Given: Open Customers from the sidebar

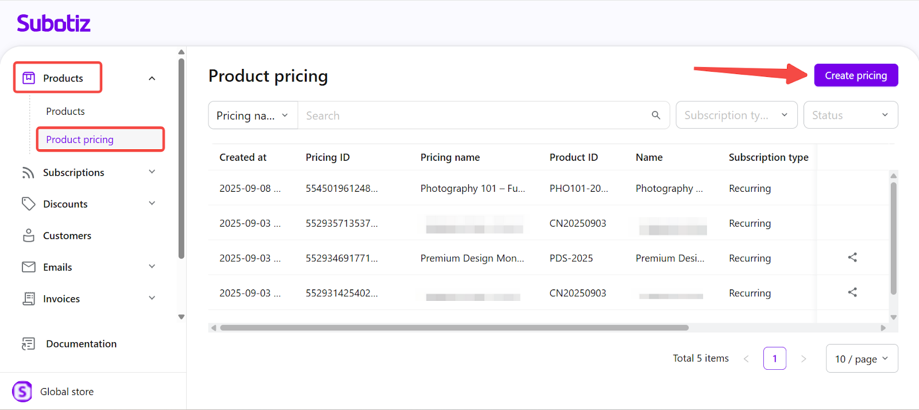Looking at the screenshot, I should tap(67, 235).
